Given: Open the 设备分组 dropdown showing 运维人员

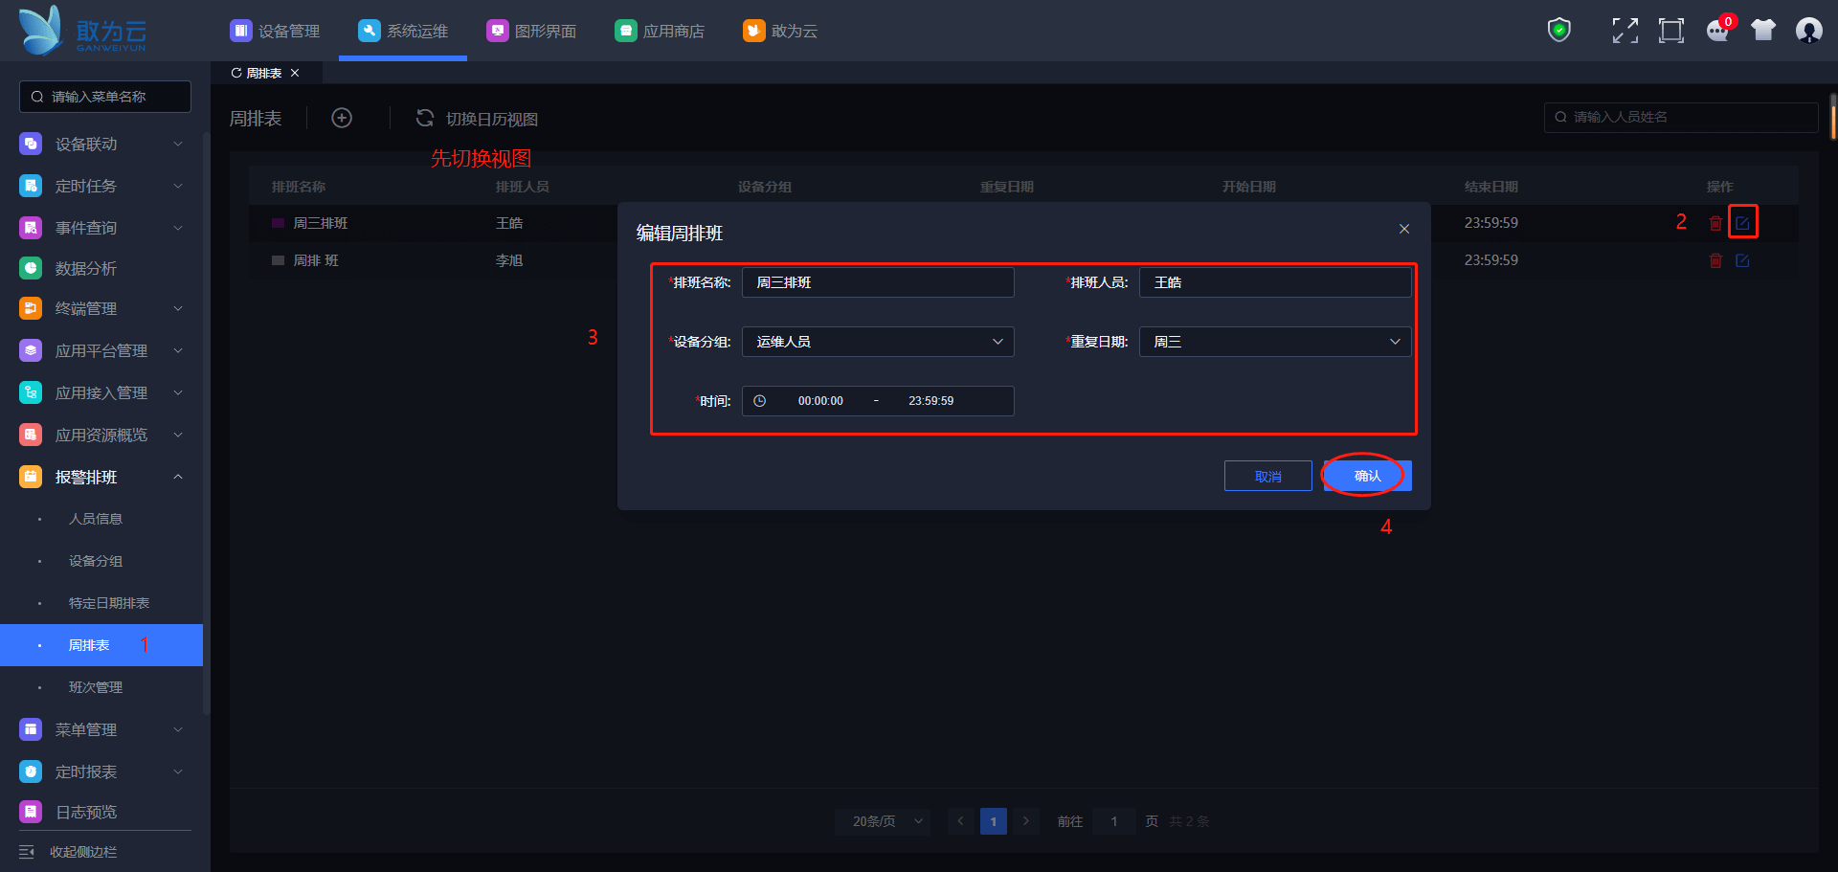Looking at the screenshot, I should pos(878,342).
